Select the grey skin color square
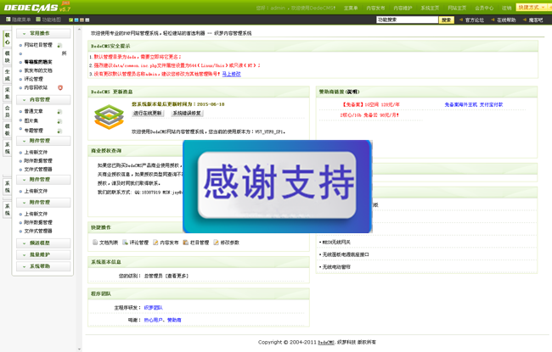Screen dimensions: 552x352 pos(87,20)
